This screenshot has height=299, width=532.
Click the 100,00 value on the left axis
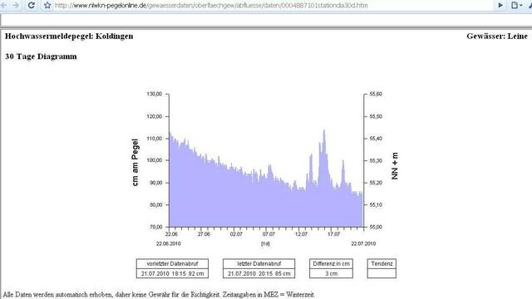pyautogui.click(x=155, y=160)
